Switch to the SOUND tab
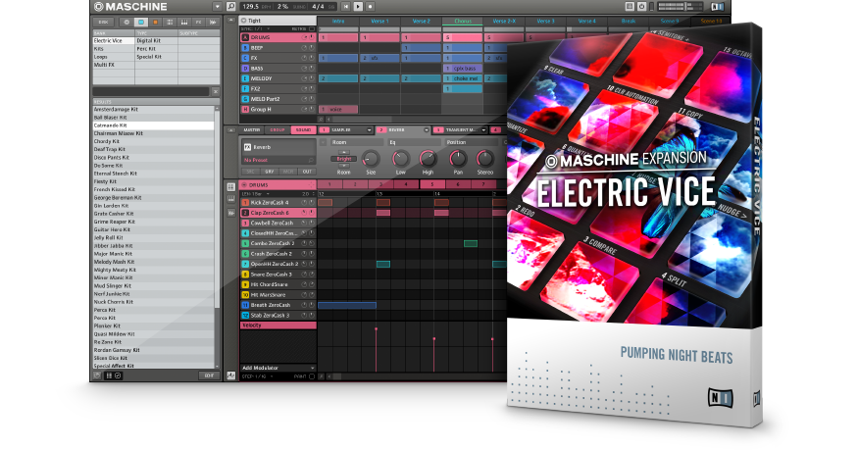The image size is (858, 450). click(x=304, y=129)
